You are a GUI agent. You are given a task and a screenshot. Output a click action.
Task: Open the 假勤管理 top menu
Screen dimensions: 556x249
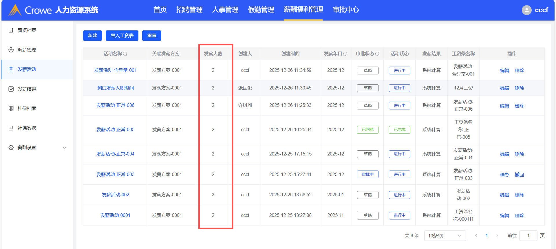261,10
